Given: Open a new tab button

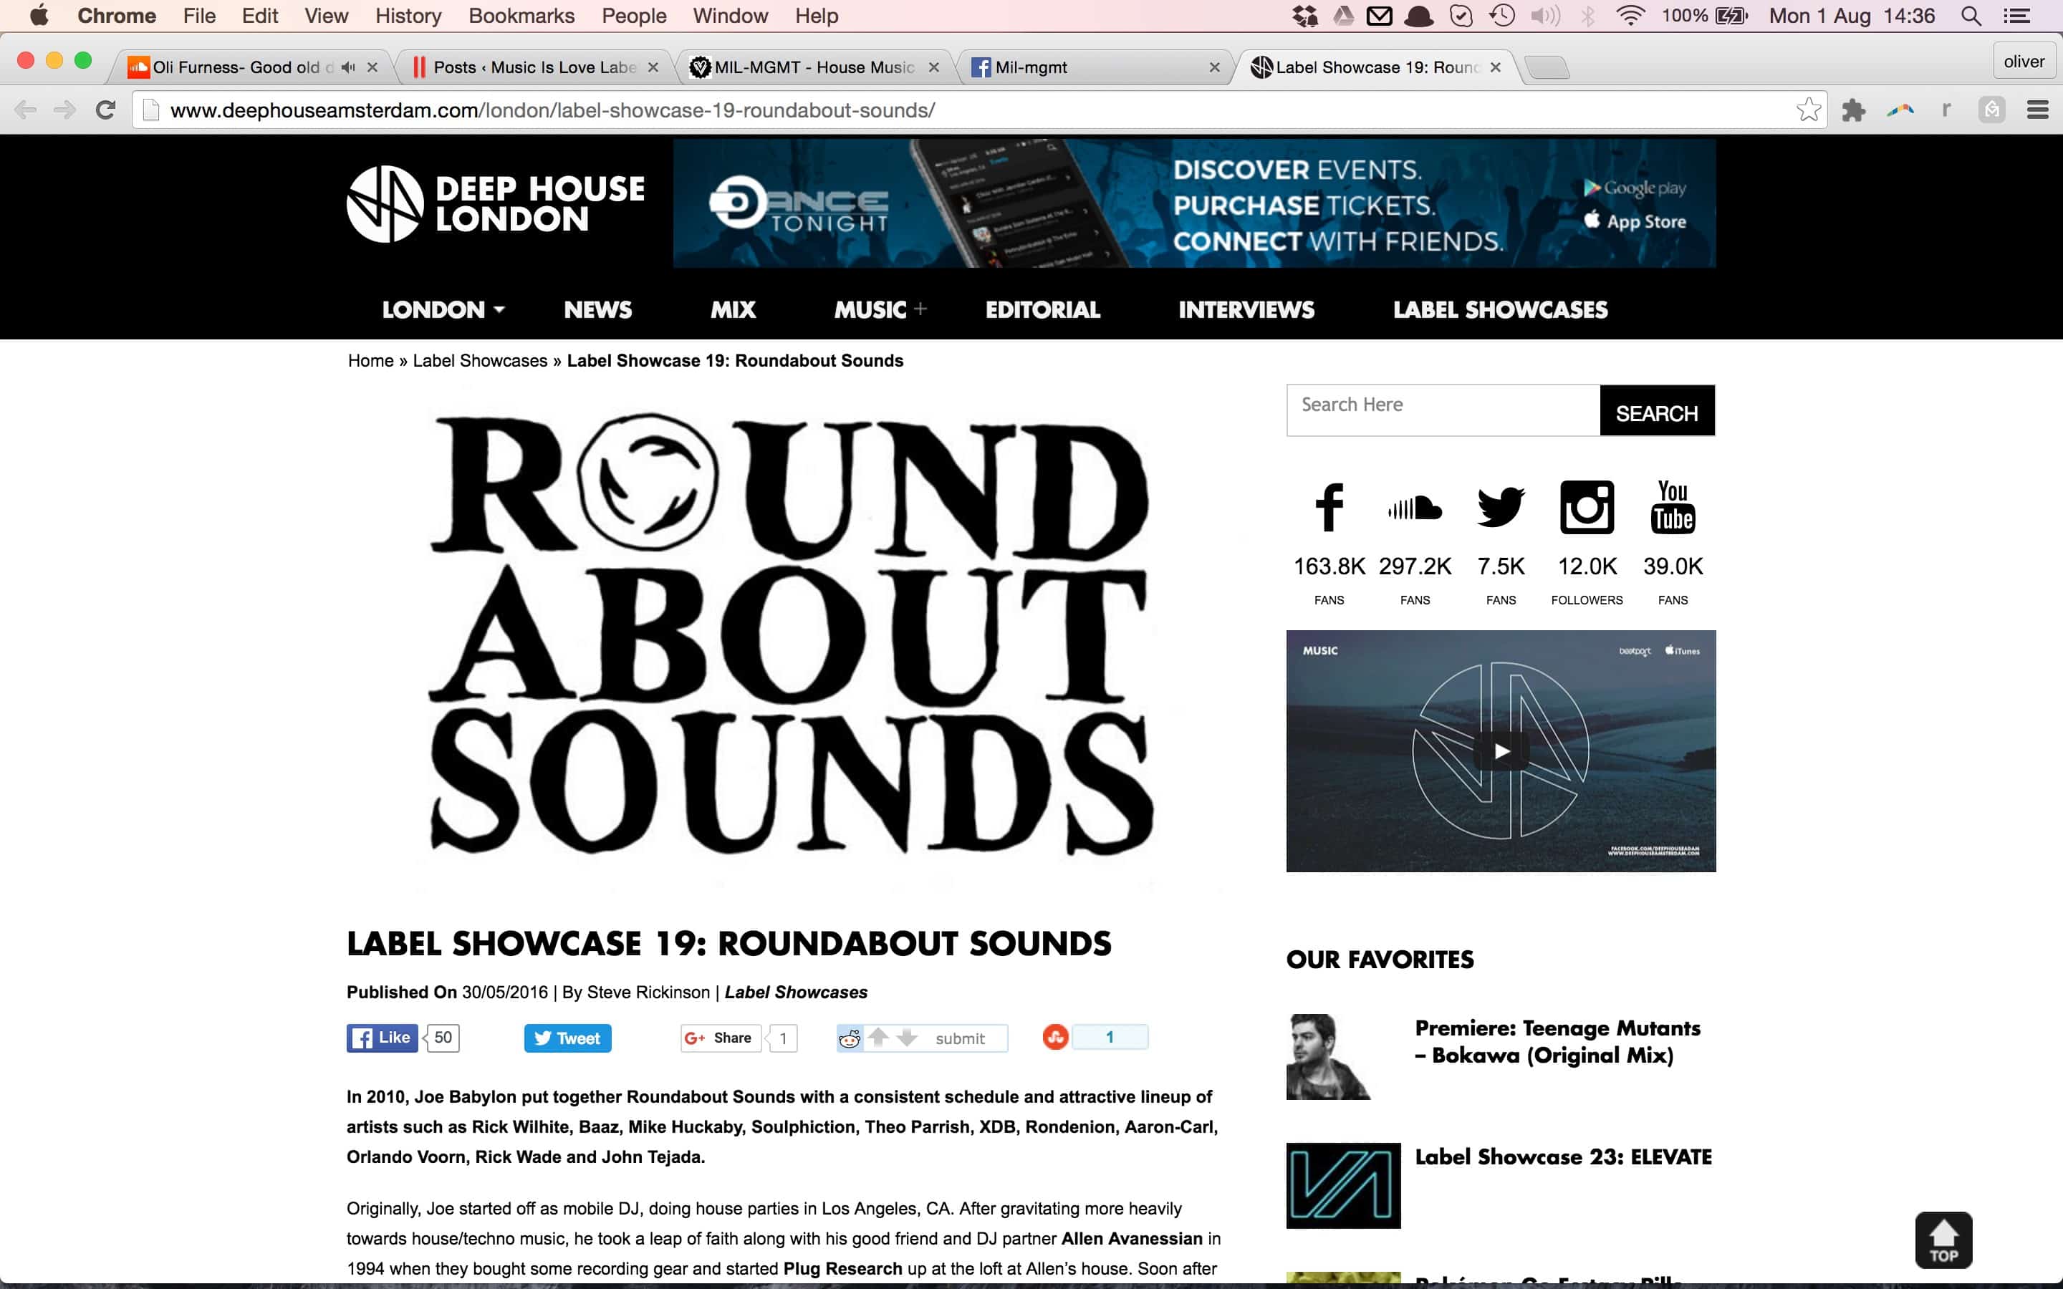Looking at the screenshot, I should pyautogui.click(x=1547, y=67).
